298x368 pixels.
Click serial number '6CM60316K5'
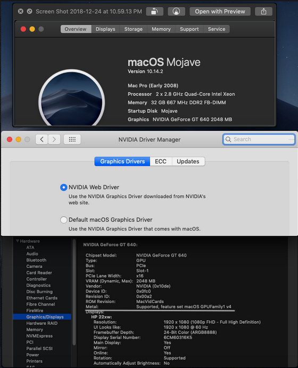pyautogui.click(x=178, y=338)
